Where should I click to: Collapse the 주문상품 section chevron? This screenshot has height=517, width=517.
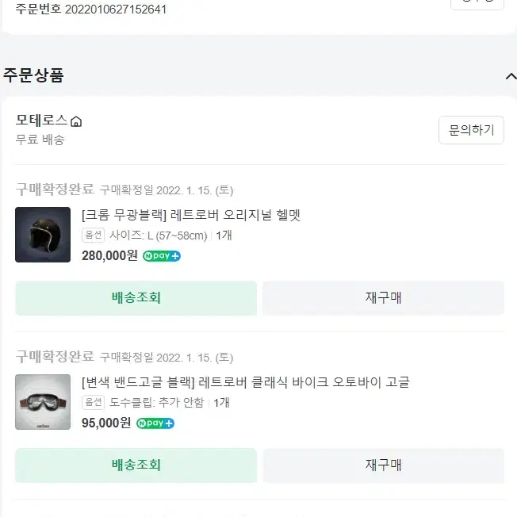[x=511, y=76]
